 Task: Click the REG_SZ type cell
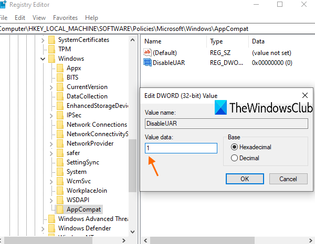[x=220, y=53]
